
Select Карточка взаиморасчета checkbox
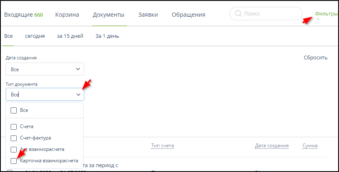13,161
